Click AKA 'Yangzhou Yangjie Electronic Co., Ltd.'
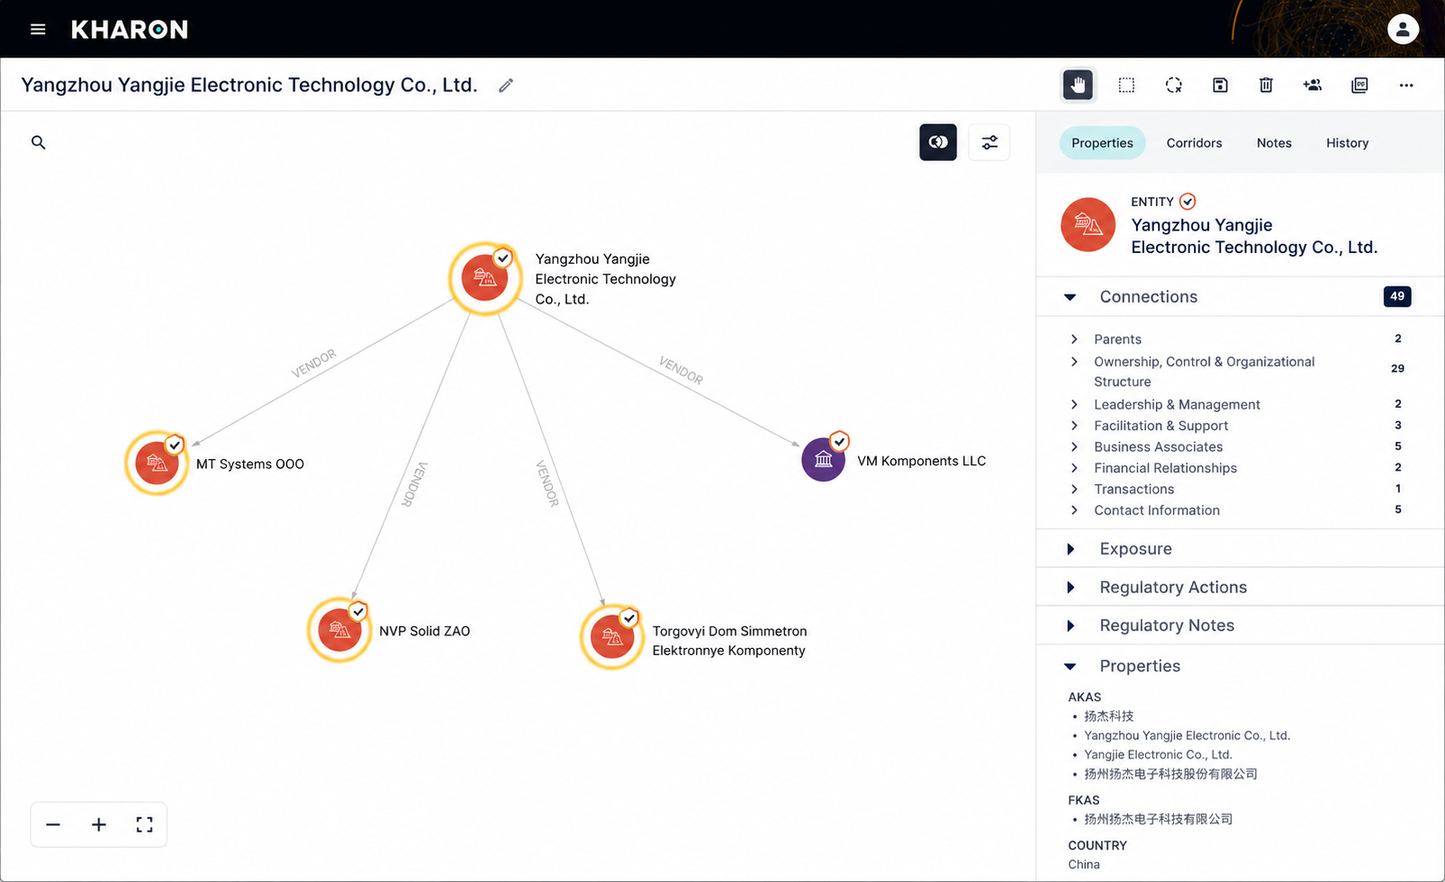 [1187, 735]
